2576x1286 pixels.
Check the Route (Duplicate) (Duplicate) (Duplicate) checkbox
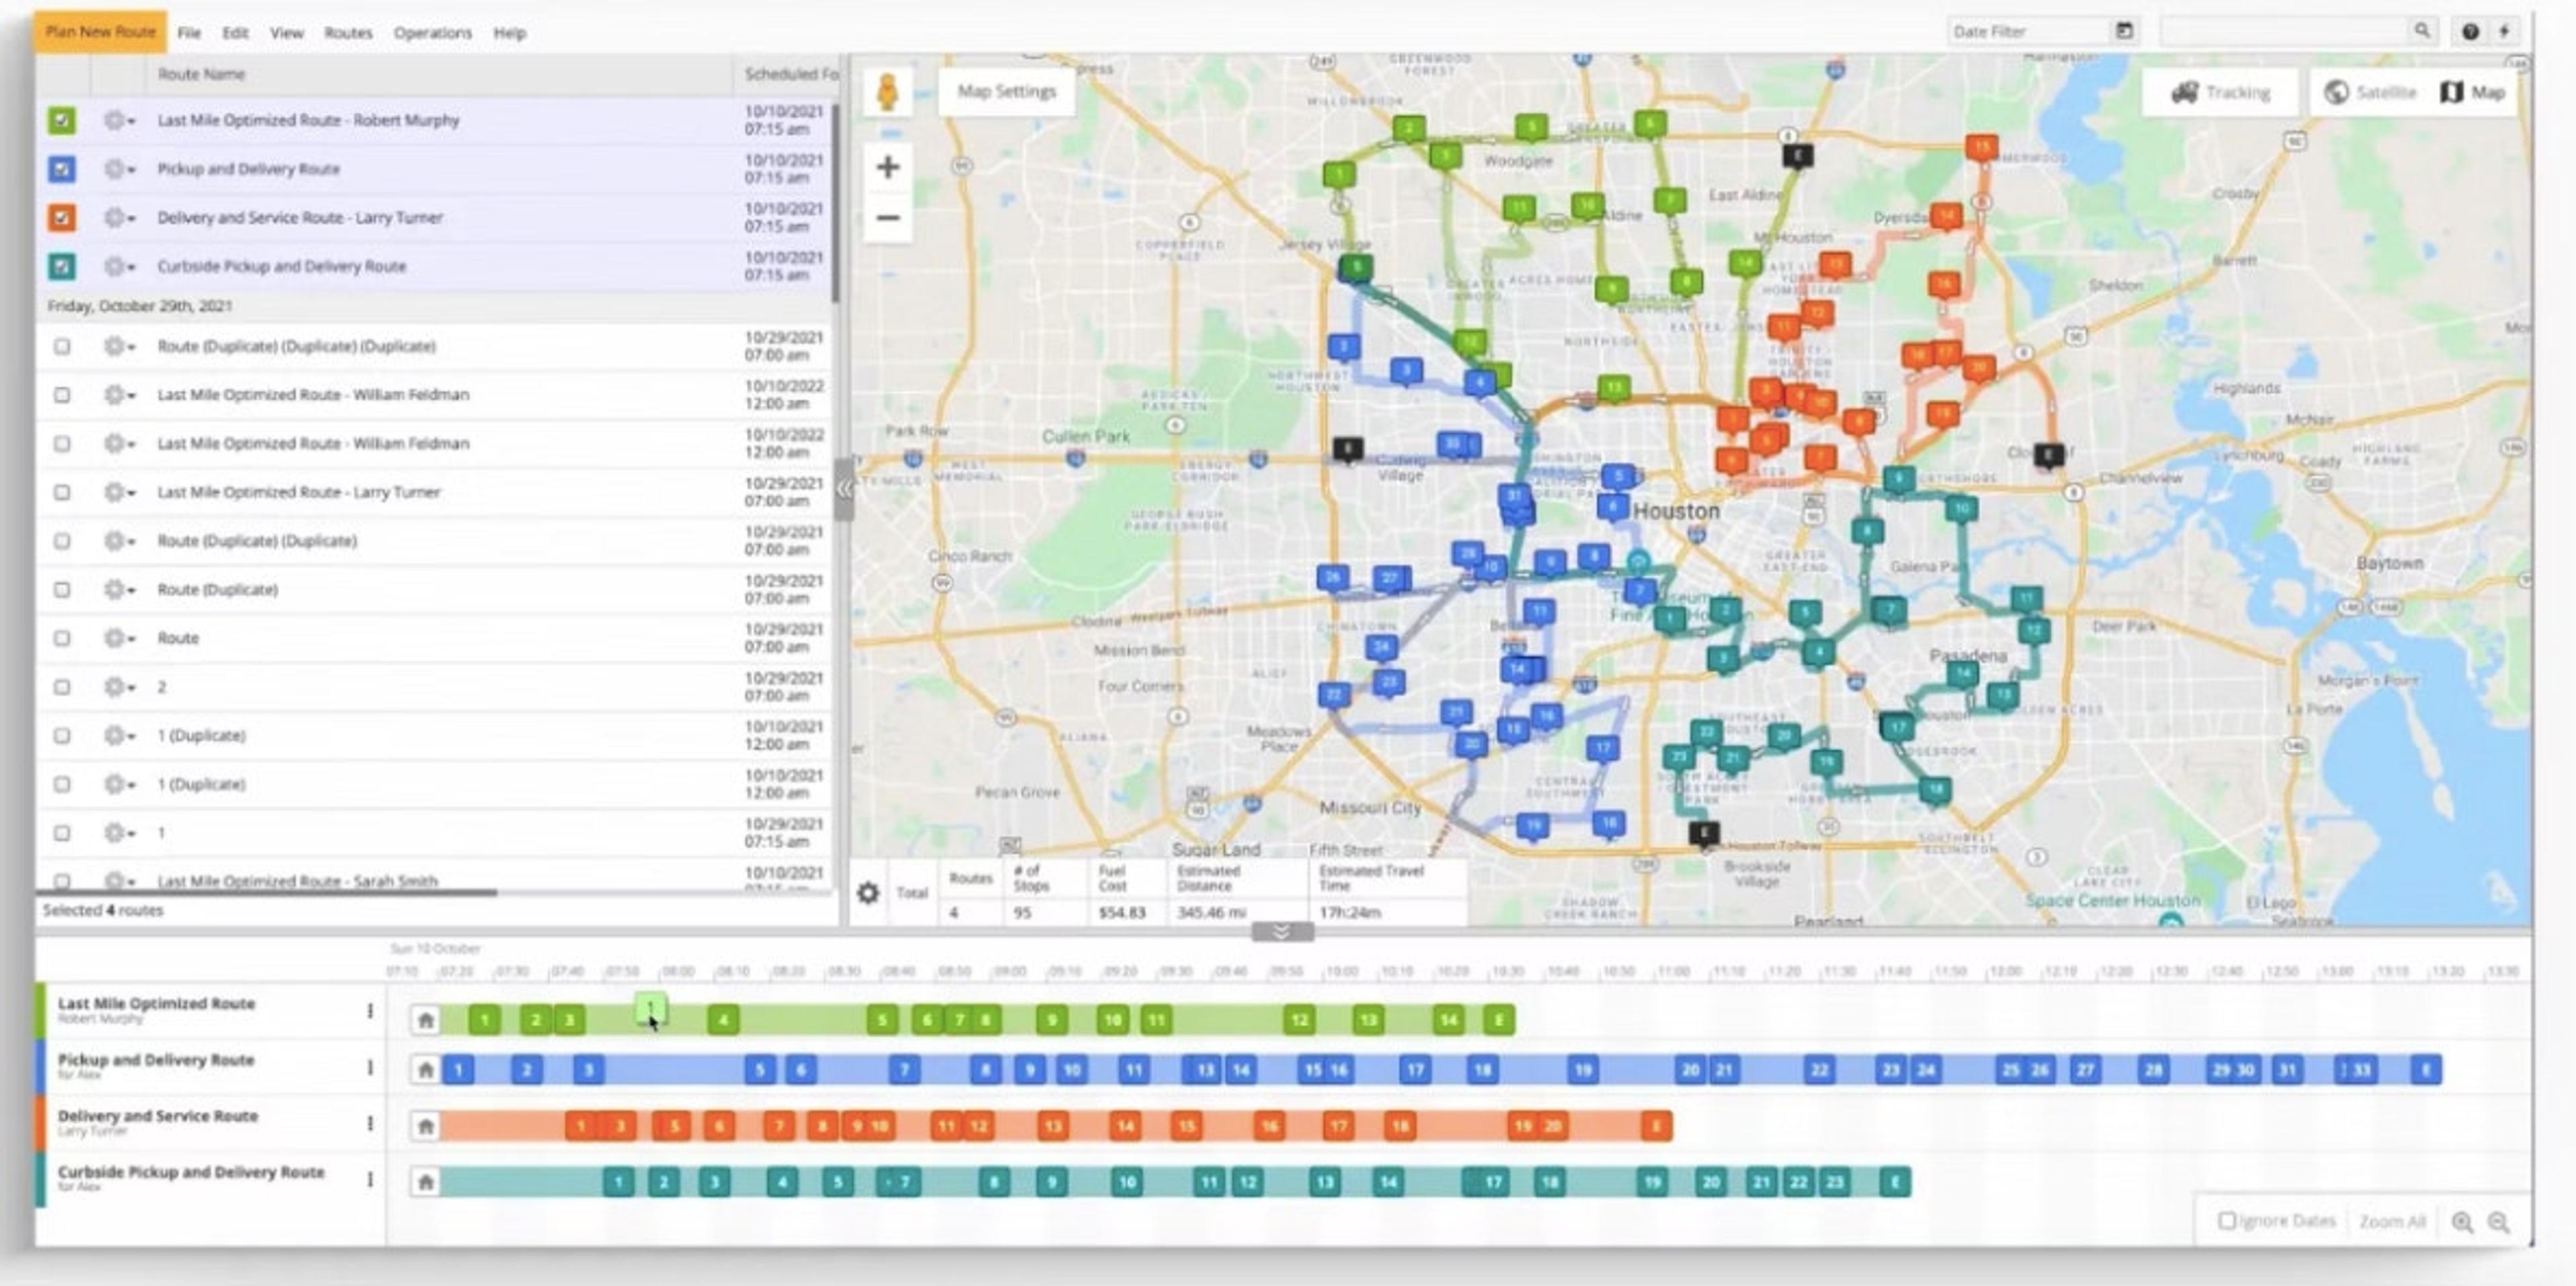[62, 346]
